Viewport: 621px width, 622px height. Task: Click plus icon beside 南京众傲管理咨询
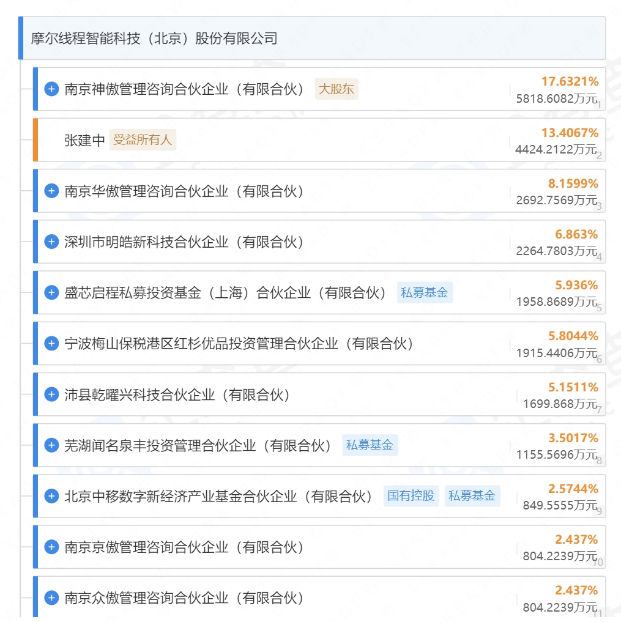coord(51,597)
